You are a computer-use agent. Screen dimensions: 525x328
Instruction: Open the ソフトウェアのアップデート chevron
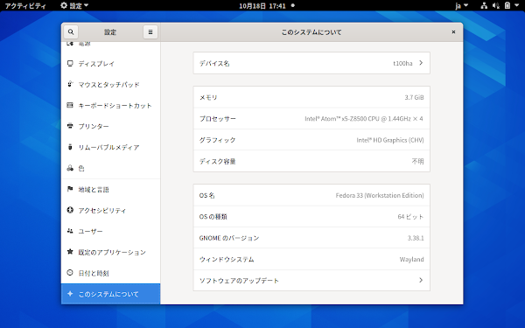[x=421, y=280]
